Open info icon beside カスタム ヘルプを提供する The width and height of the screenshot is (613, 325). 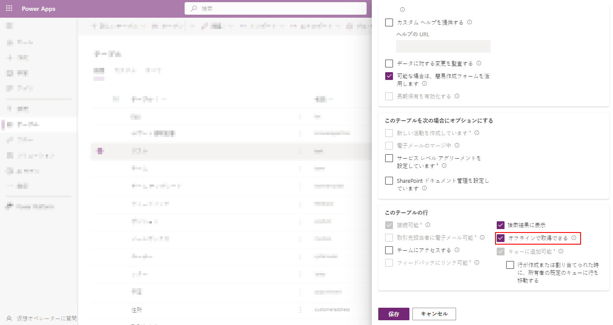tap(469, 22)
